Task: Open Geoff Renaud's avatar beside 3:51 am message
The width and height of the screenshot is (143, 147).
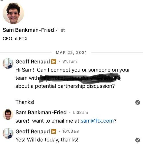Action: [8, 63]
